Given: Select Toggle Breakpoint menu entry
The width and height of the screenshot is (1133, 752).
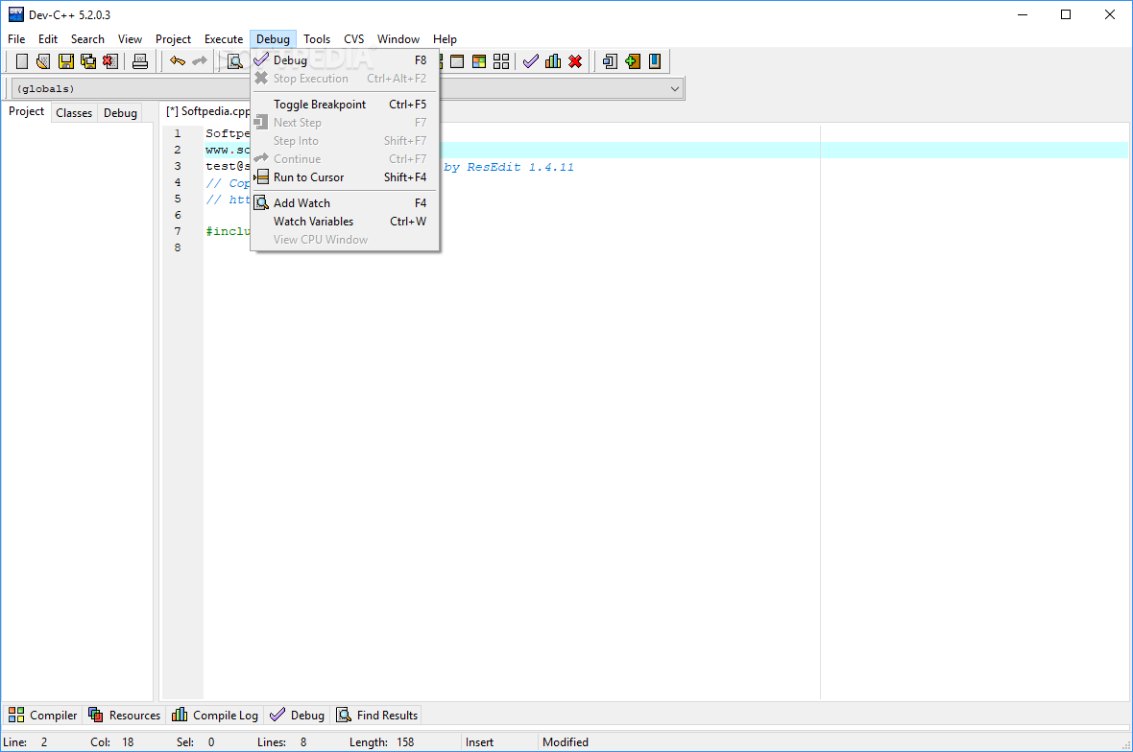Looking at the screenshot, I should (345, 105).
